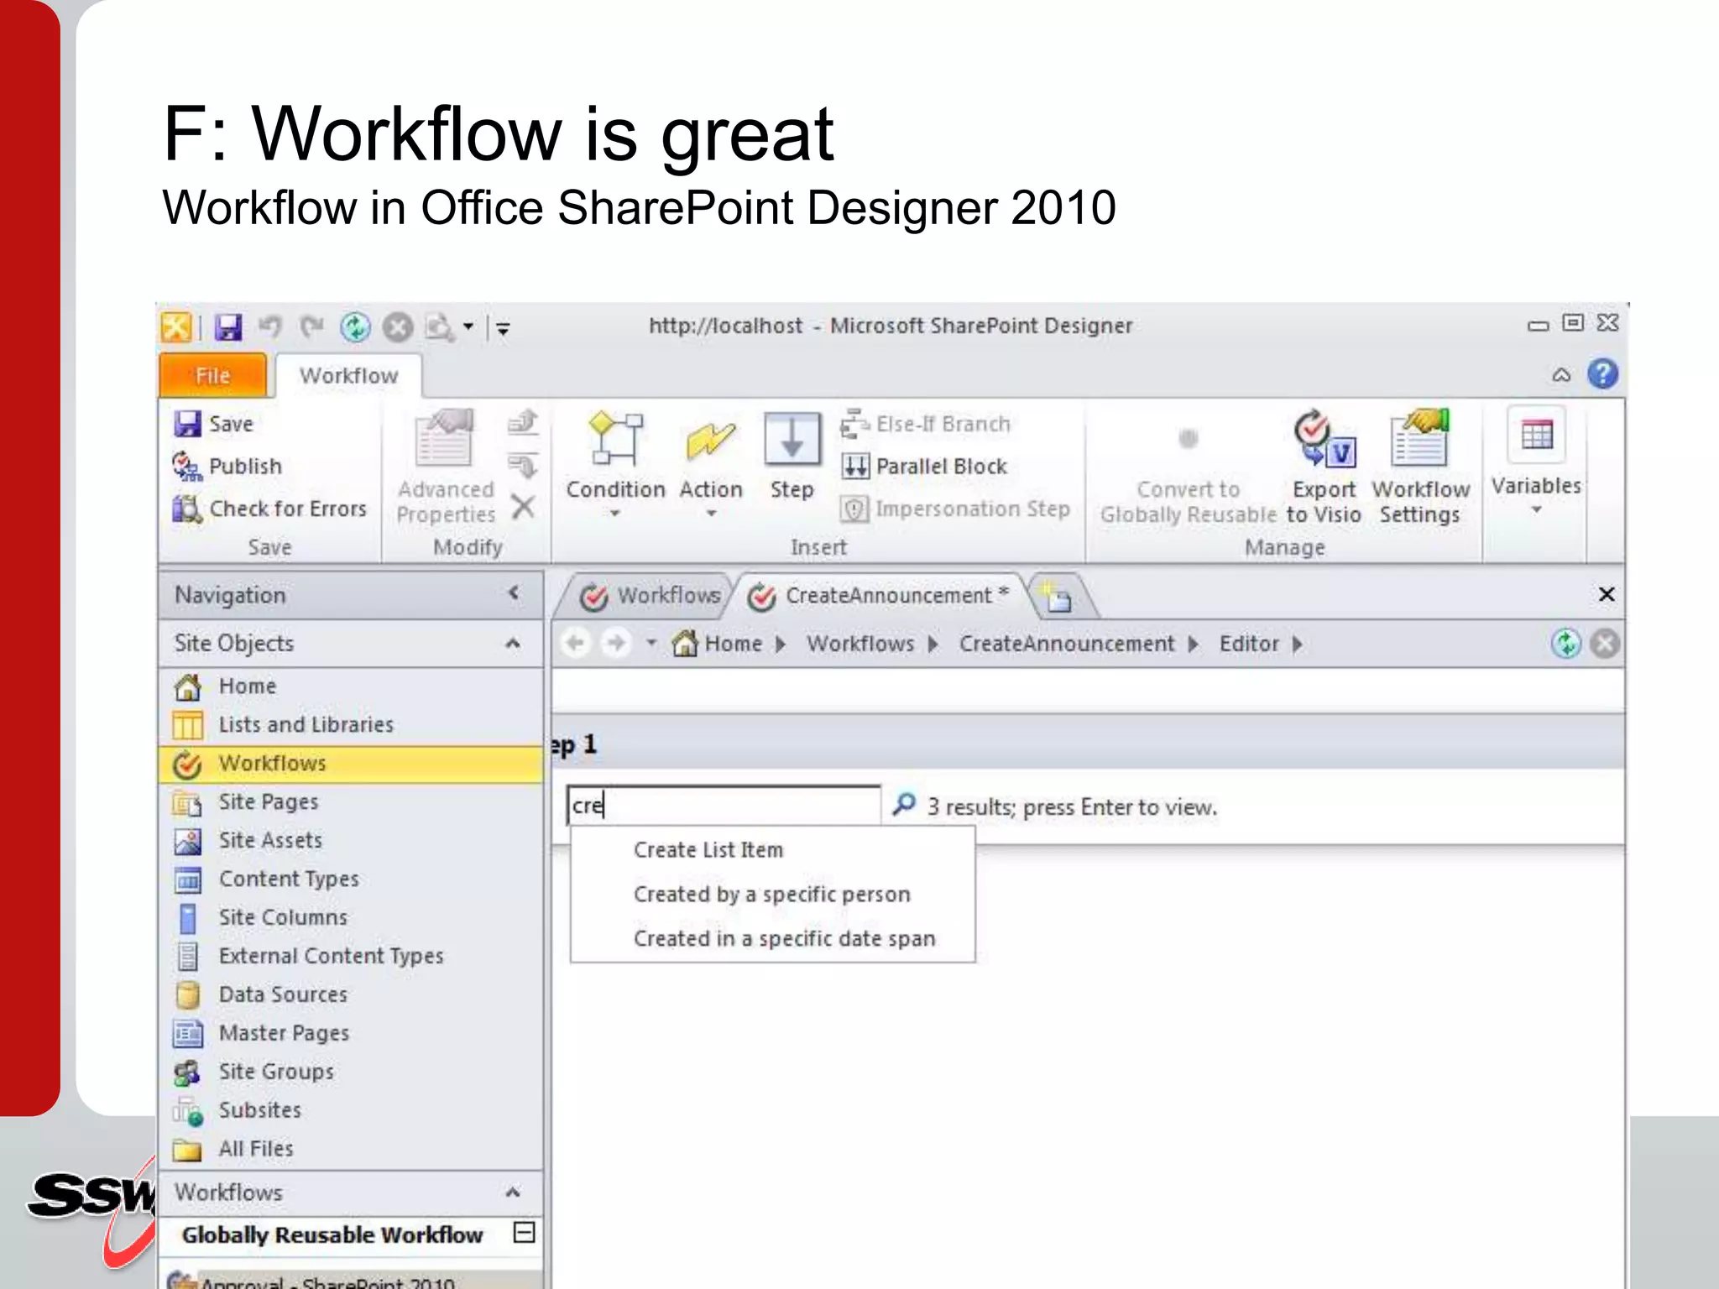
Task: Click the Delete X icon in Modify group
Action: (x=523, y=507)
